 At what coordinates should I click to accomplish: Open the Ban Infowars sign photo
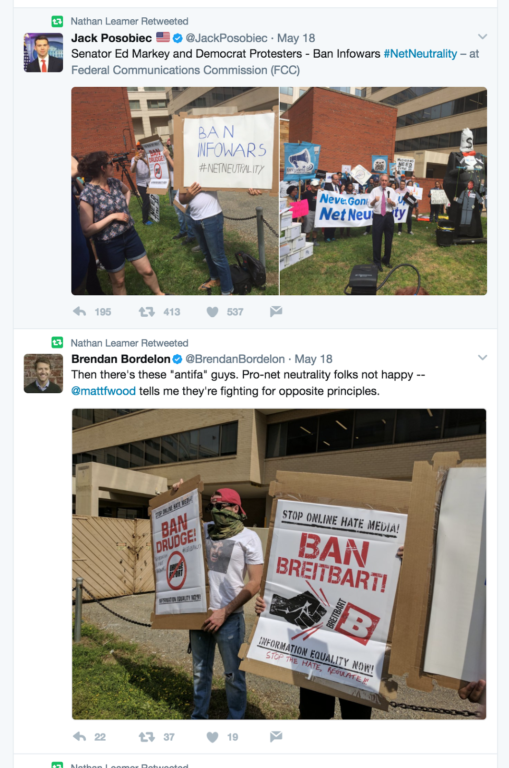(175, 191)
